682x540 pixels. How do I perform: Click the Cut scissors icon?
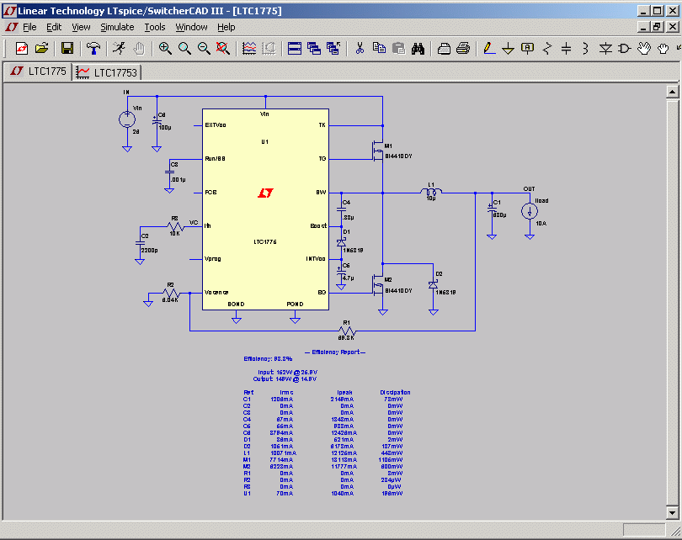pyautogui.click(x=360, y=48)
